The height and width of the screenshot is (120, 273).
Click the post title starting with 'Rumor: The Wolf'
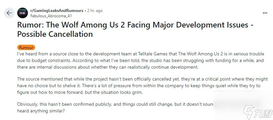tap(135, 30)
